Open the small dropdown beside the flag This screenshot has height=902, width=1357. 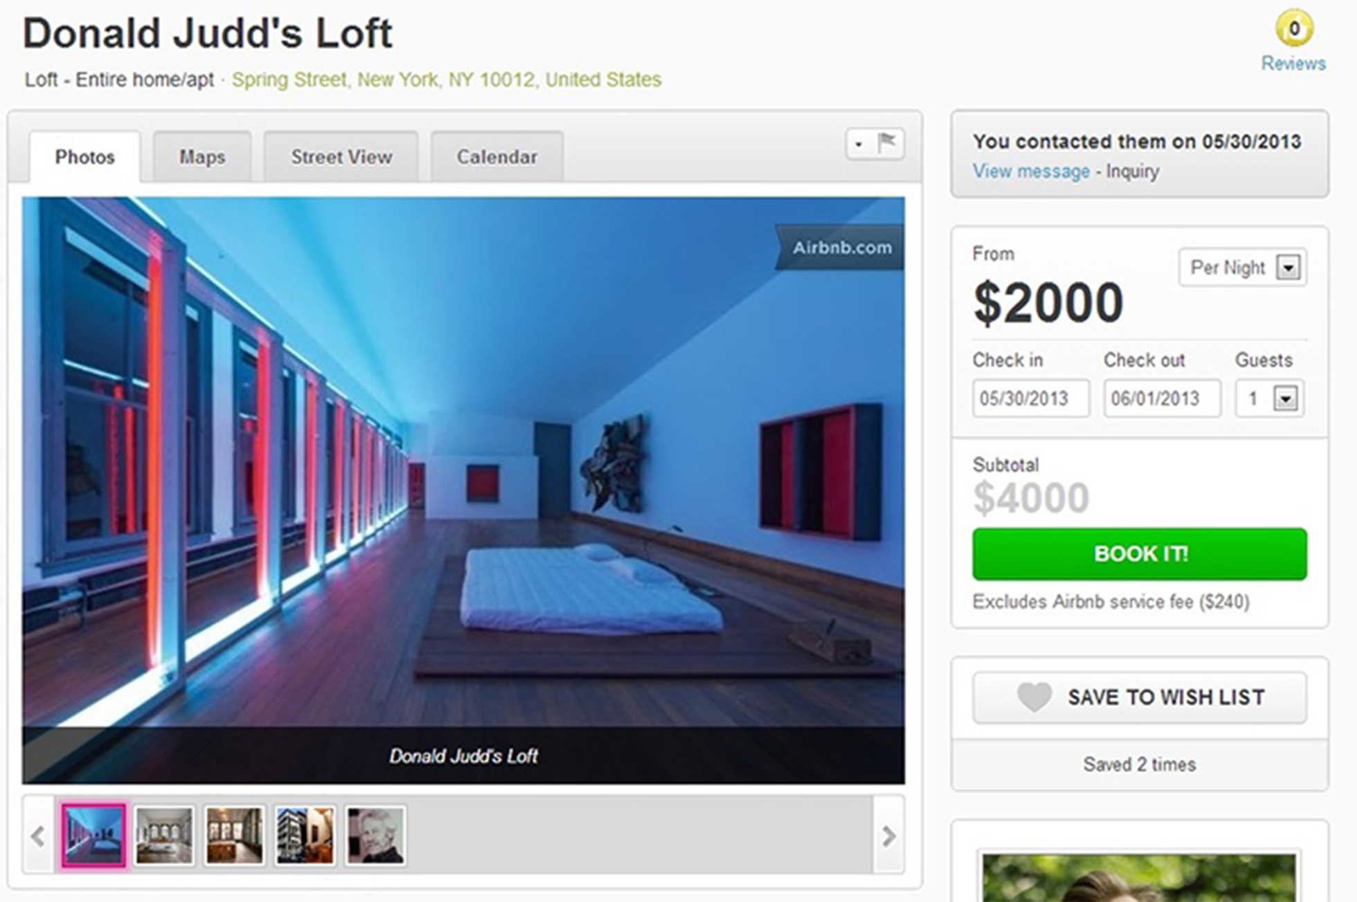pyautogui.click(x=859, y=144)
